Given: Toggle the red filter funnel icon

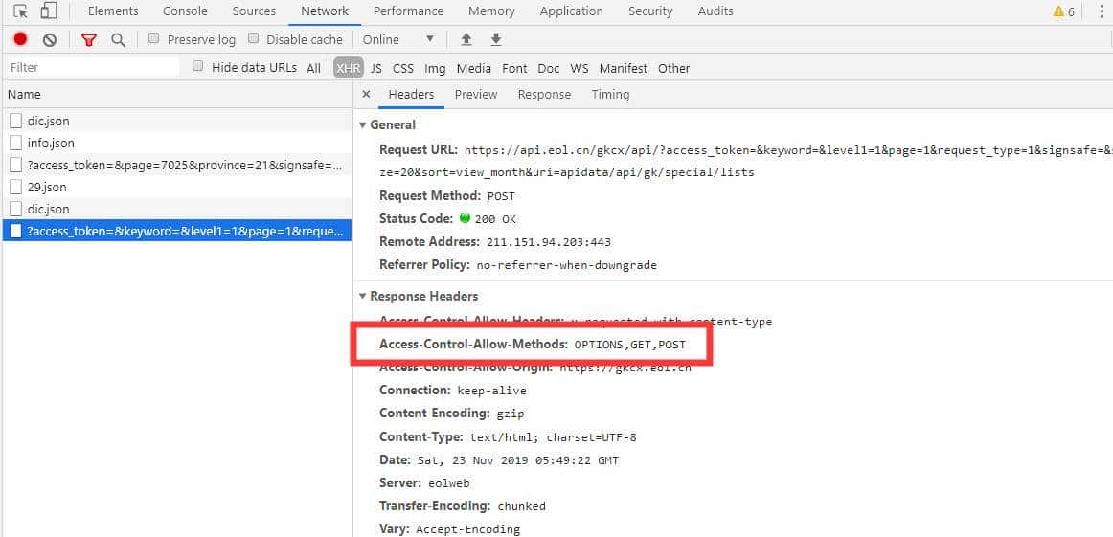Looking at the screenshot, I should click(88, 40).
